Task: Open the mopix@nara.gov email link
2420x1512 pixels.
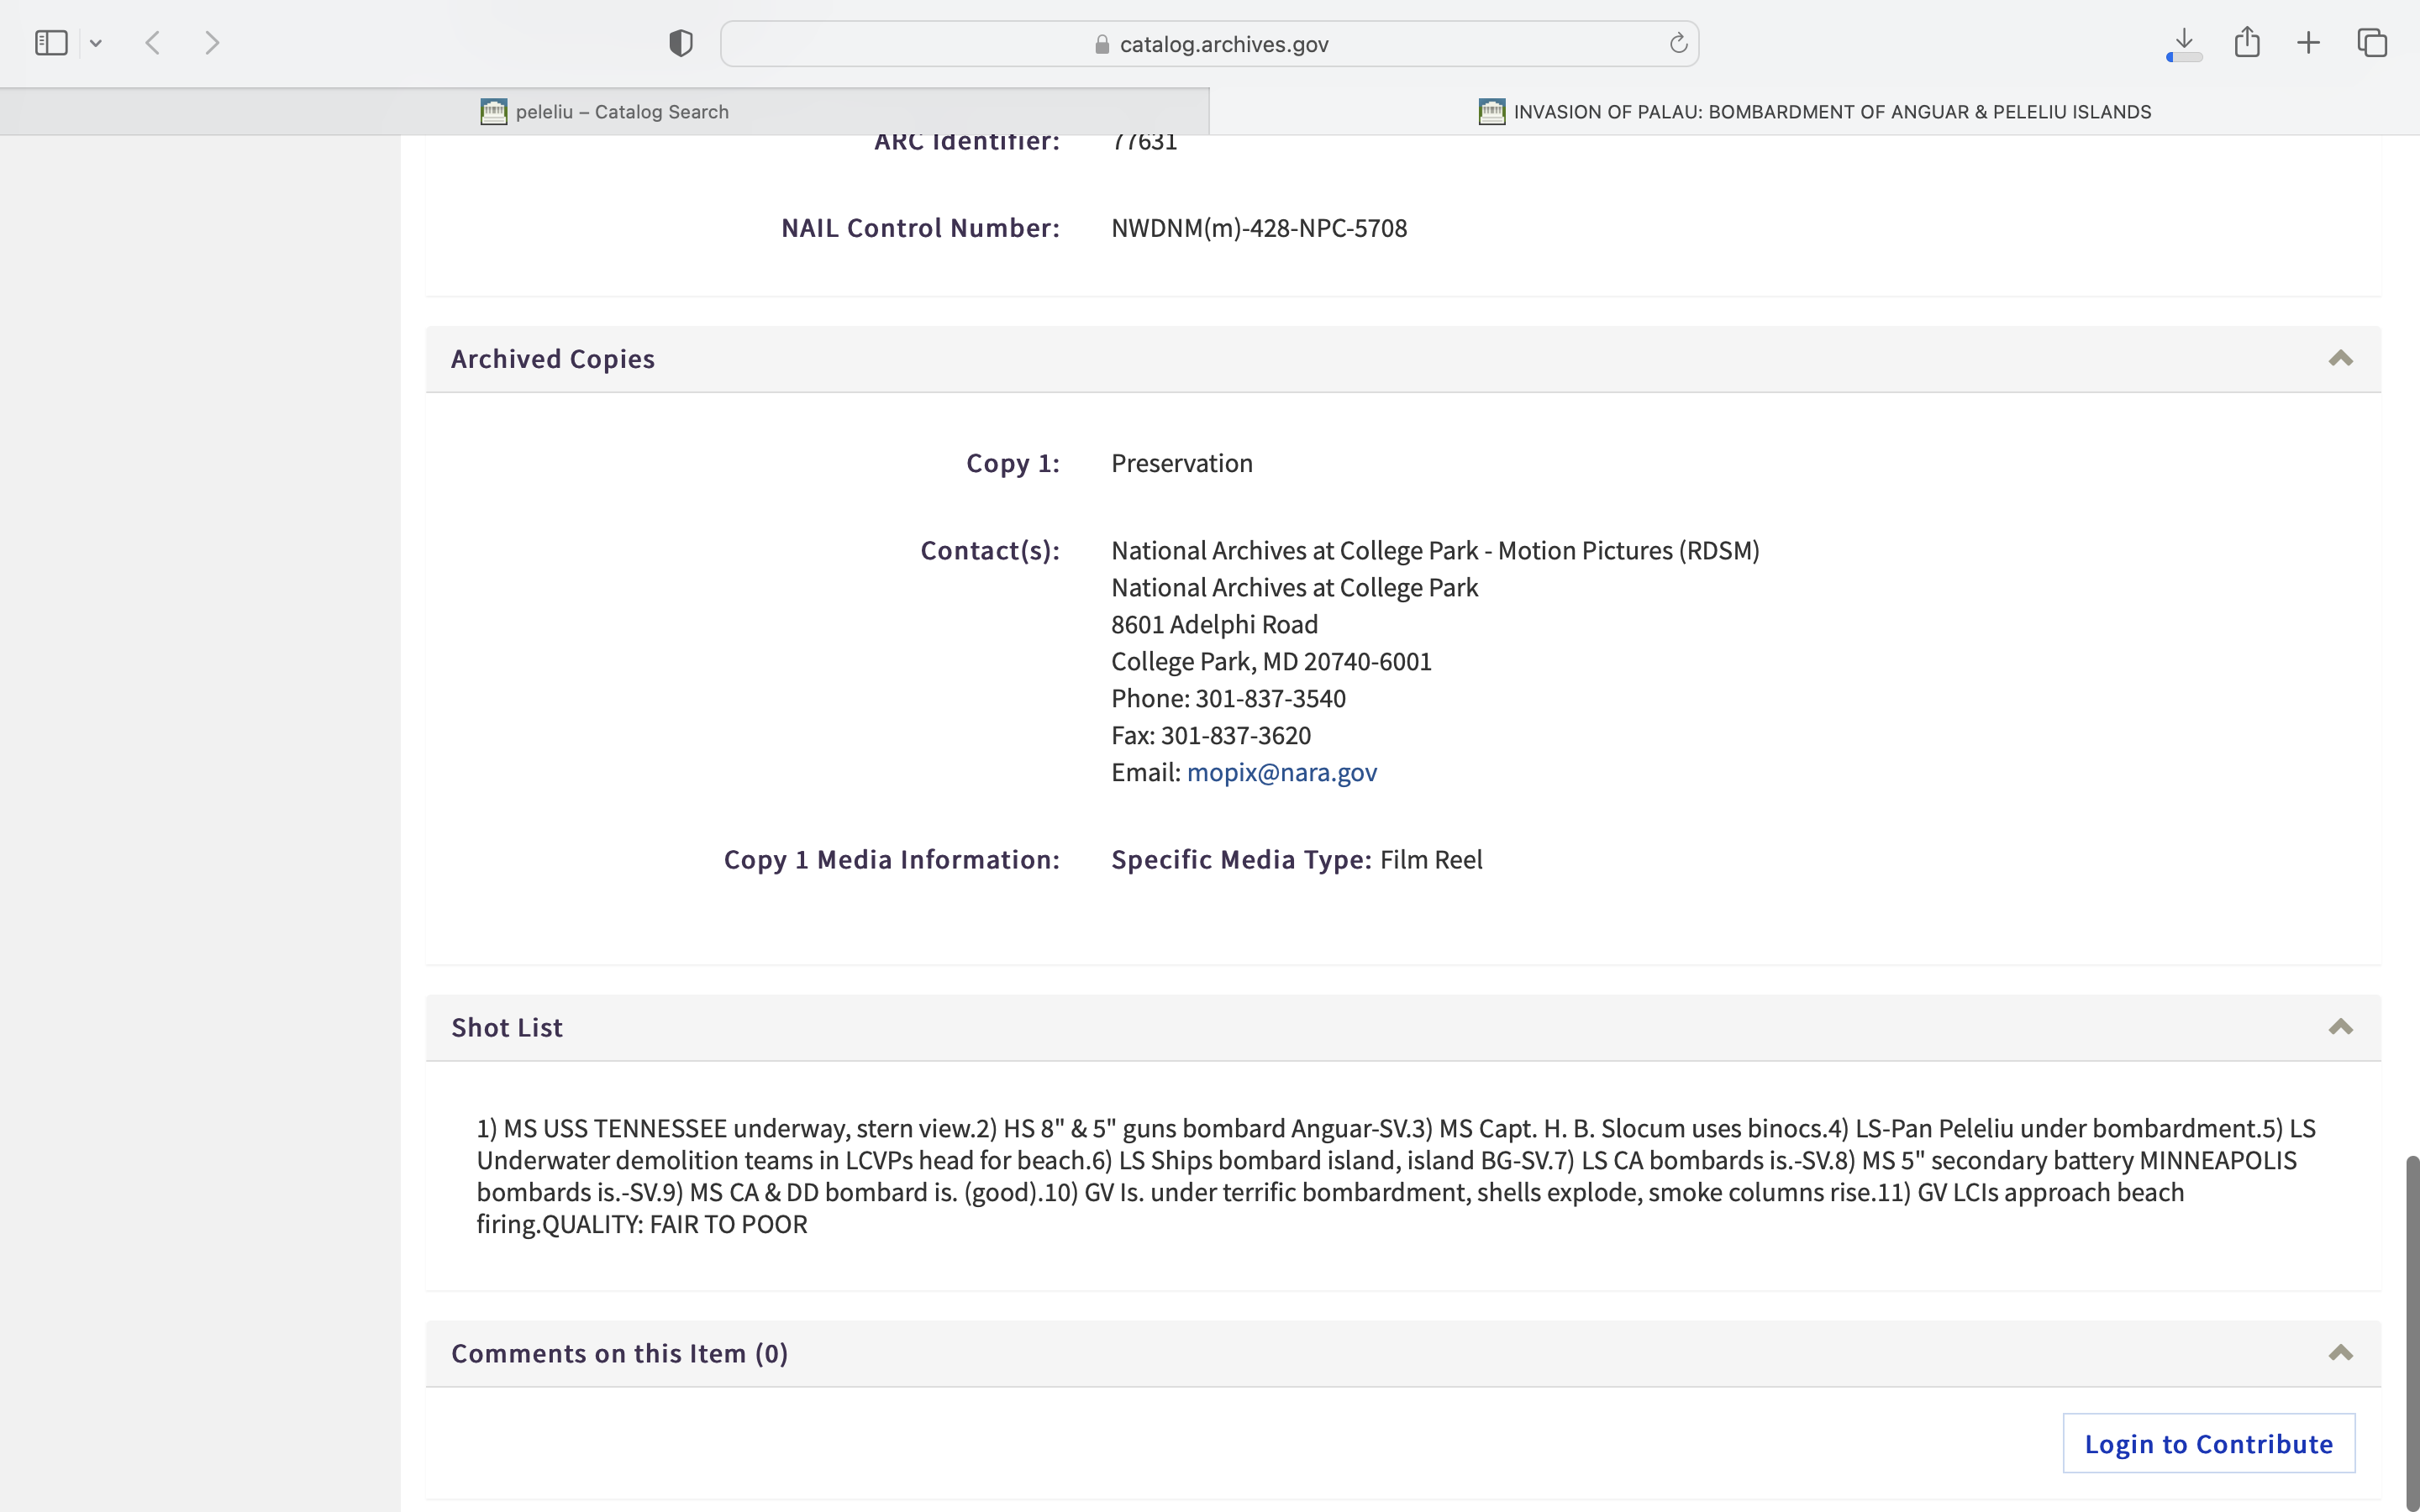Action: pyautogui.click(x=1281, y=772)
